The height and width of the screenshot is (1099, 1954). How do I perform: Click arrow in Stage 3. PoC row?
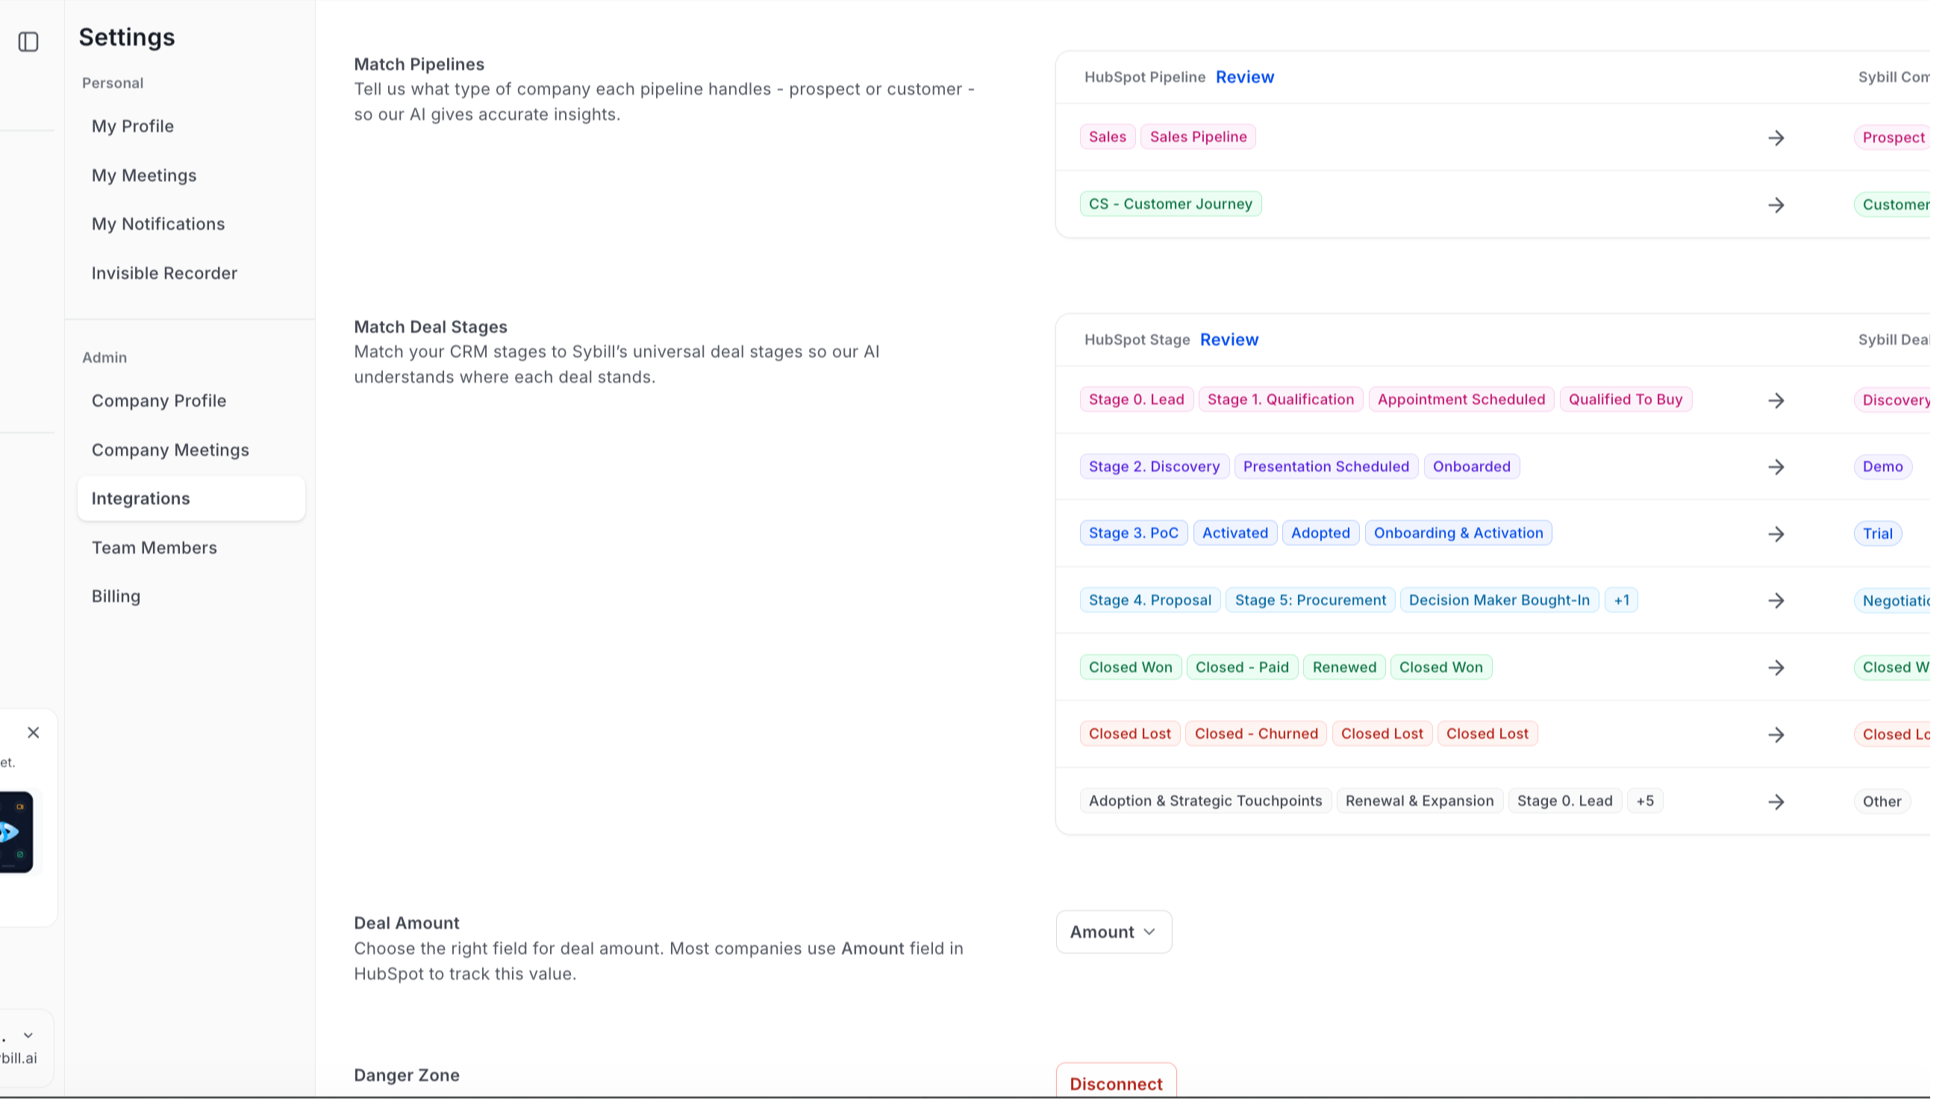tap(1776, 534)
